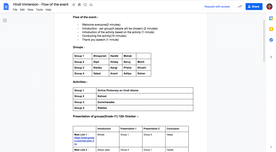This screenshot has height=152, width=276.
Task: Click the Request edit access button
Action: coord(217,7)
